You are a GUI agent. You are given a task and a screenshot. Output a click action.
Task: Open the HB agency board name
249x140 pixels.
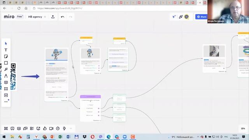click(35, 17)
